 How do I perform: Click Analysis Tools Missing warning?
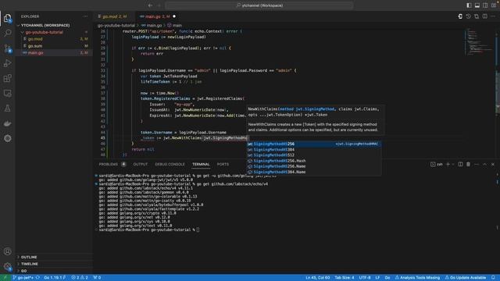(417, 278)
